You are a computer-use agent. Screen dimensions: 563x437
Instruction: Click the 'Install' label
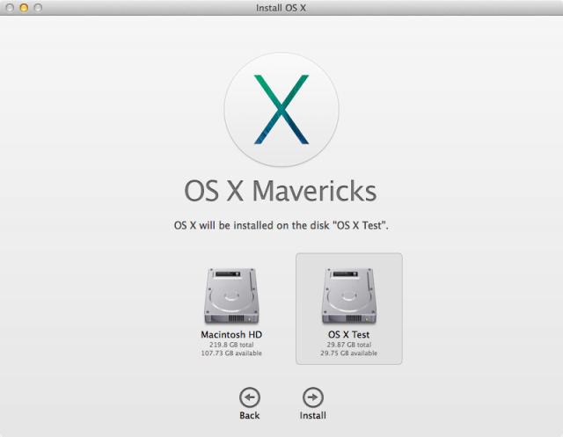tap(313, 416)
